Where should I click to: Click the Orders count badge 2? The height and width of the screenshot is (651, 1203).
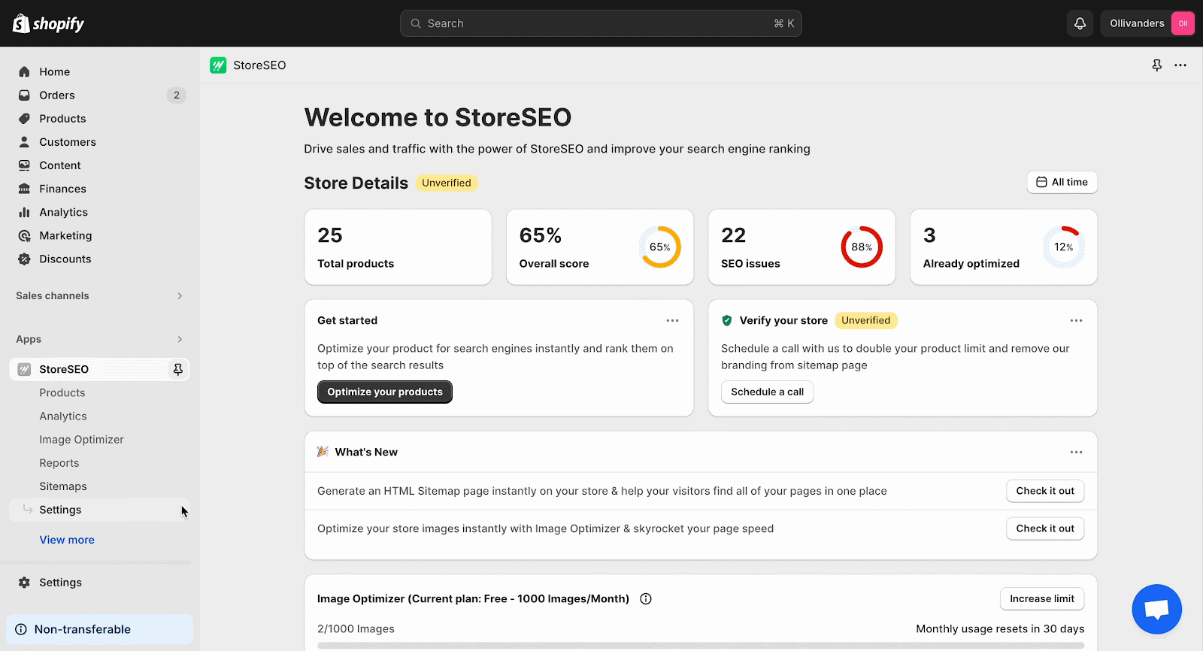[177, 95]
